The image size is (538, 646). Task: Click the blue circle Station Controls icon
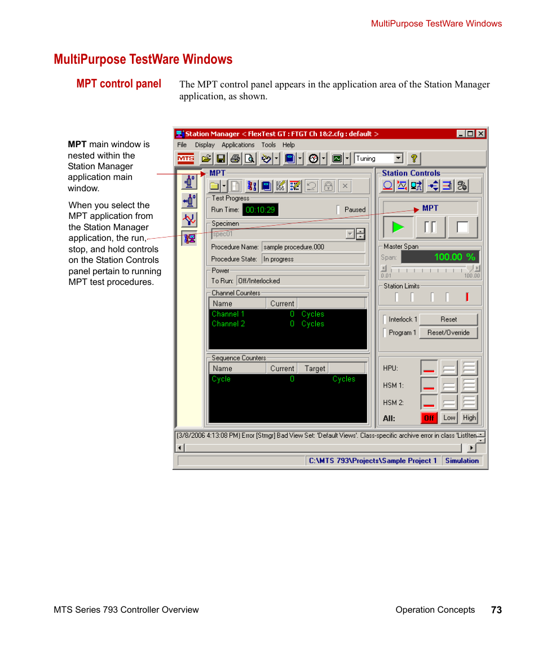tap(387, 186)
